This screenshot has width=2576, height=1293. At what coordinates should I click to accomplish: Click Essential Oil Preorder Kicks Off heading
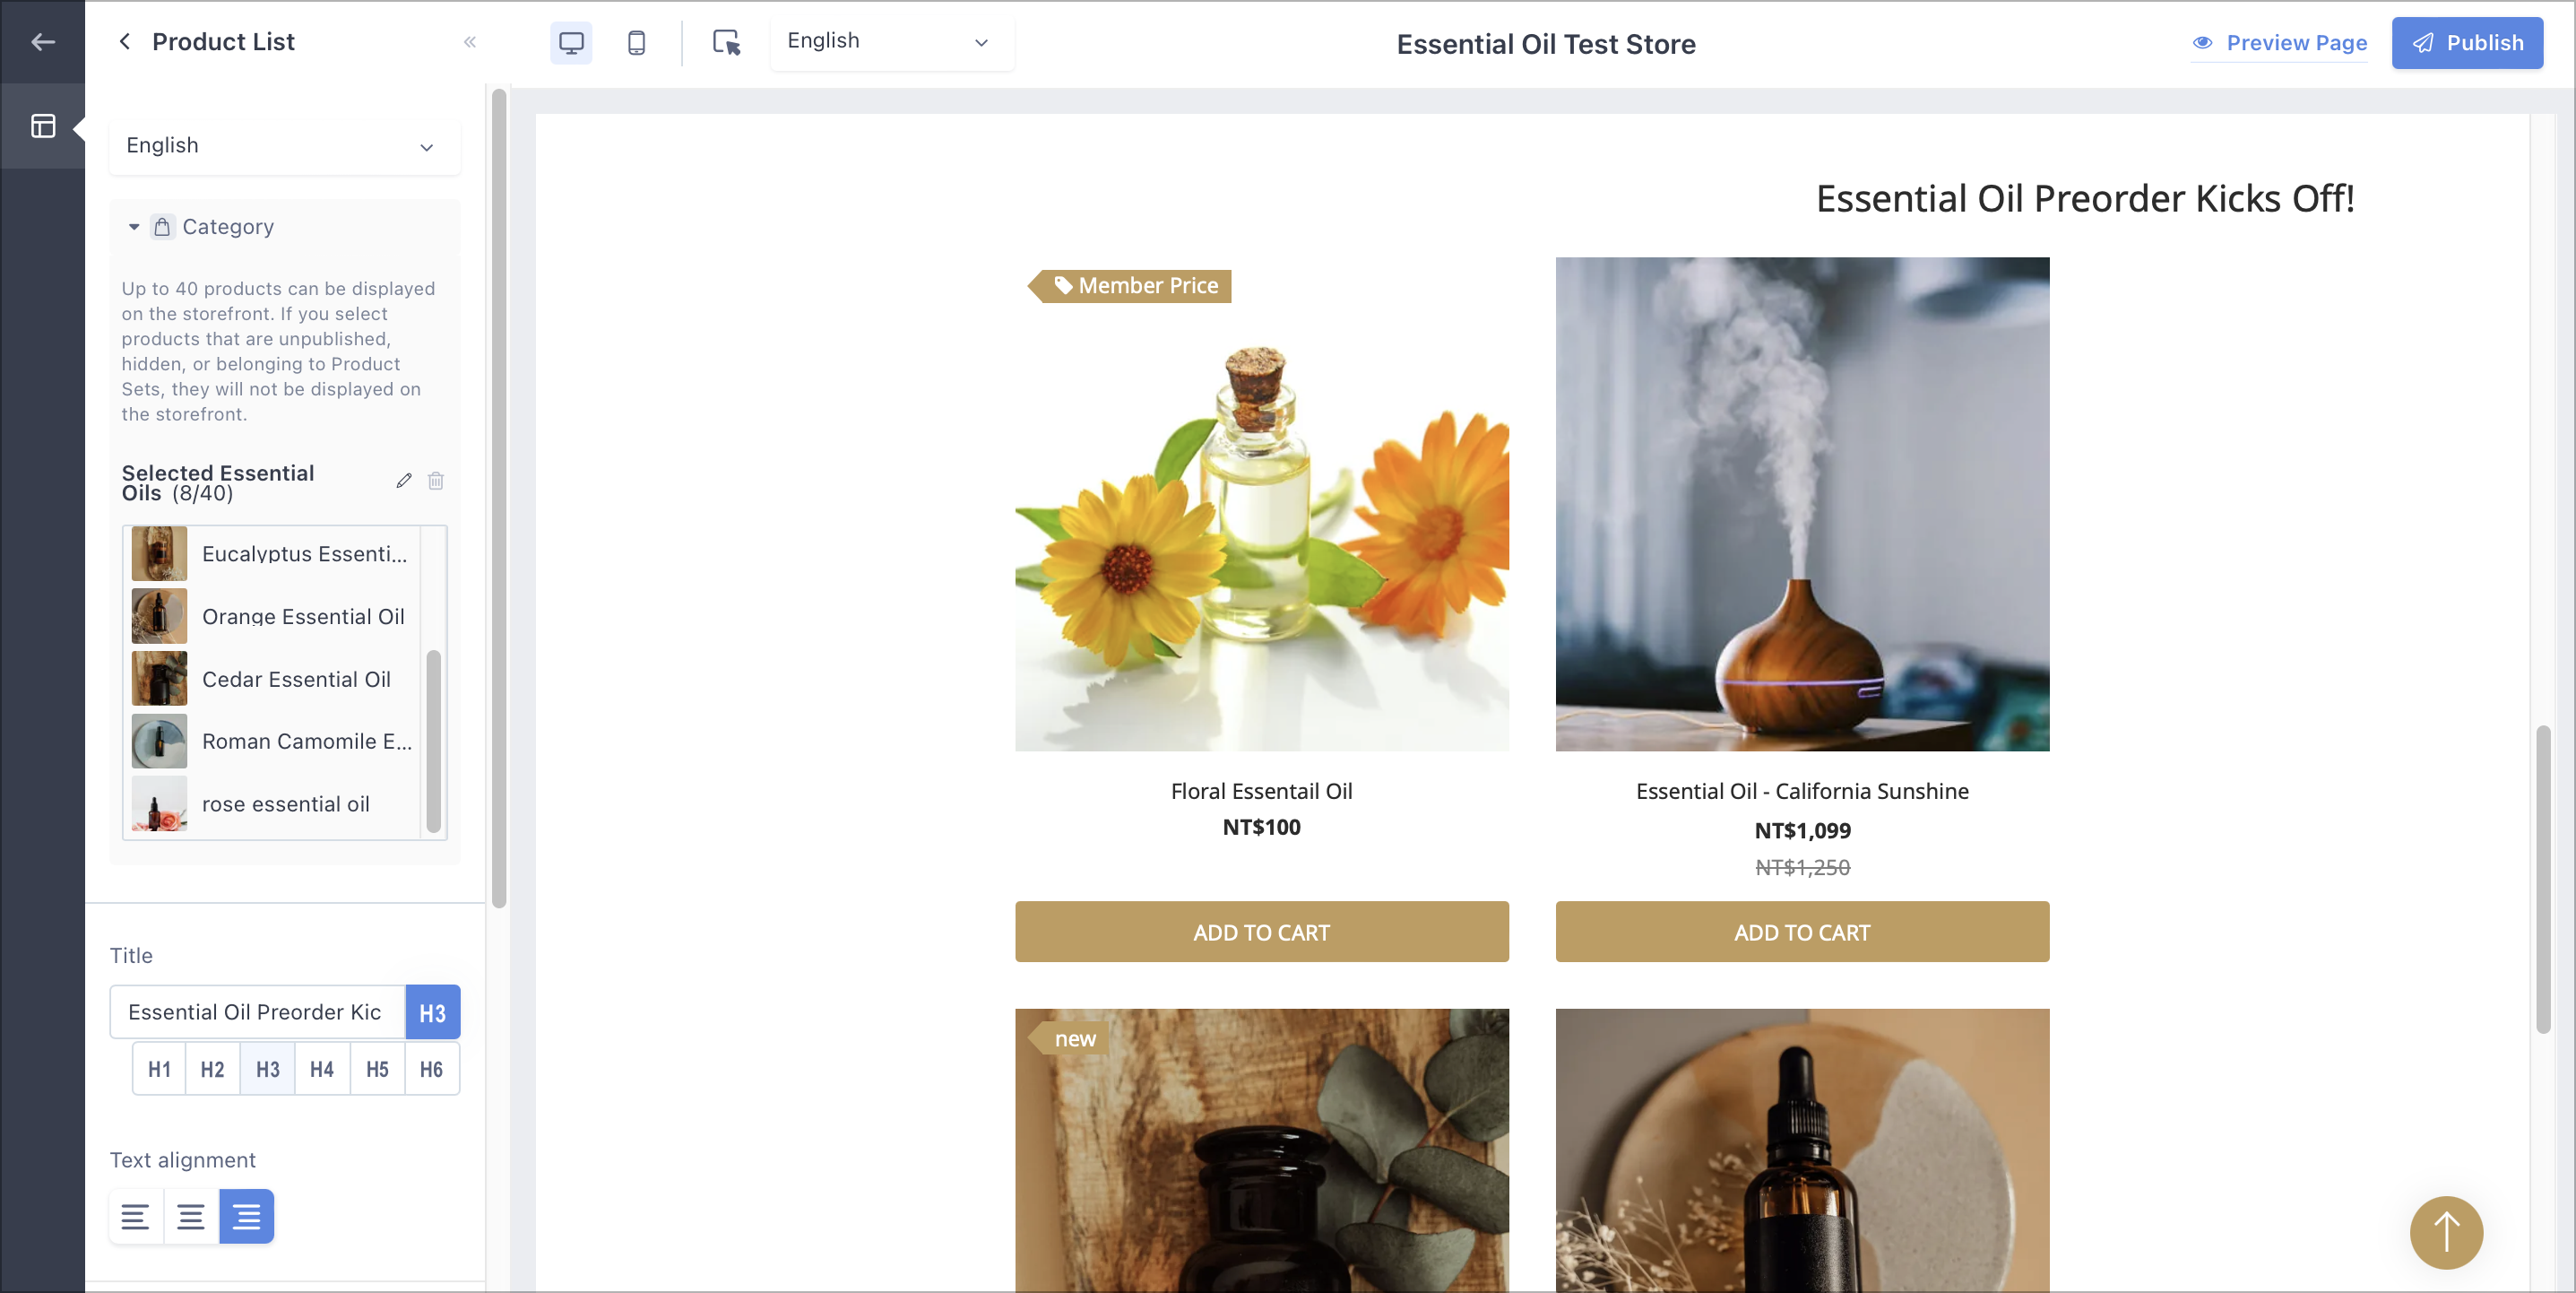point(2084,198)
